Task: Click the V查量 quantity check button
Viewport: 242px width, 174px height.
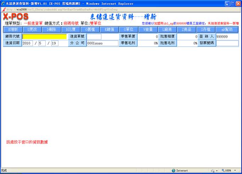Action: pos(148,30)
